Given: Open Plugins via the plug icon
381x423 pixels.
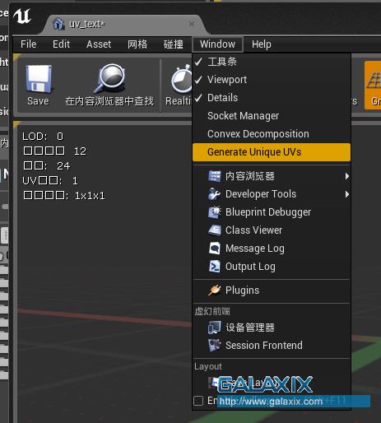Looking at the screenshot, I should click(215, 291).
